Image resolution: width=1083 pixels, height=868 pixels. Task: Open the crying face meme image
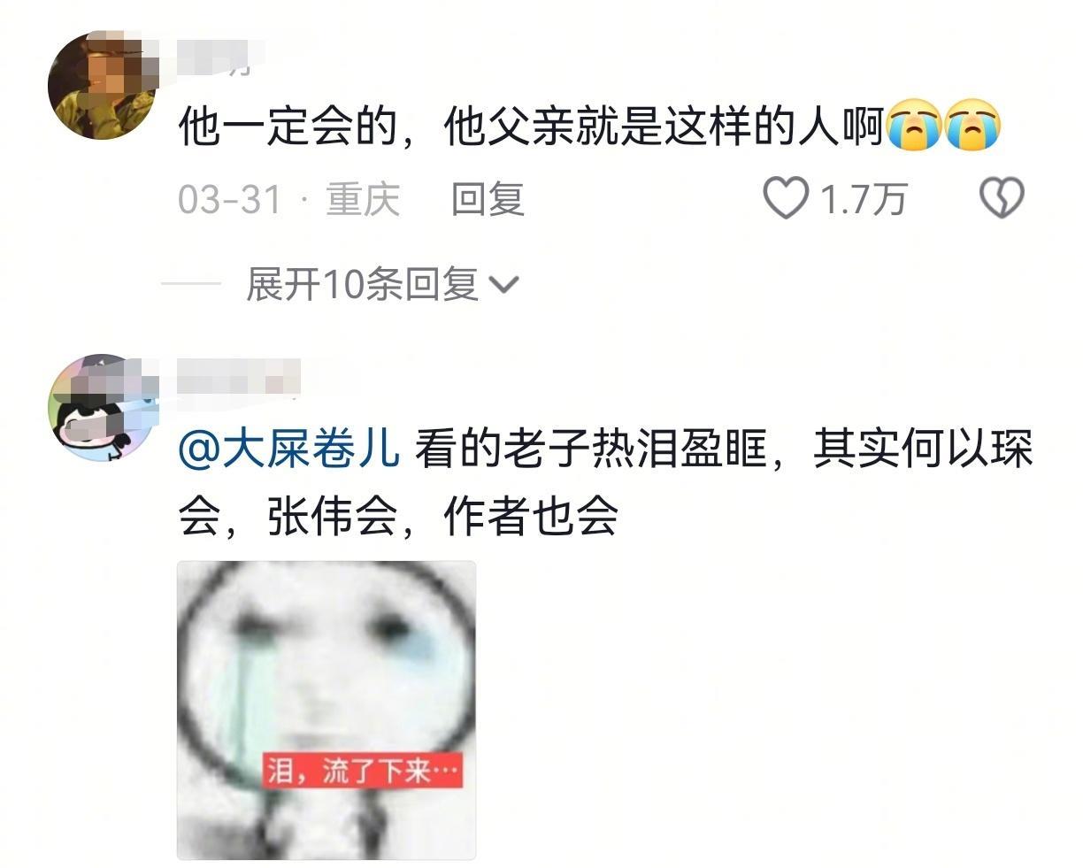point(326,710)
